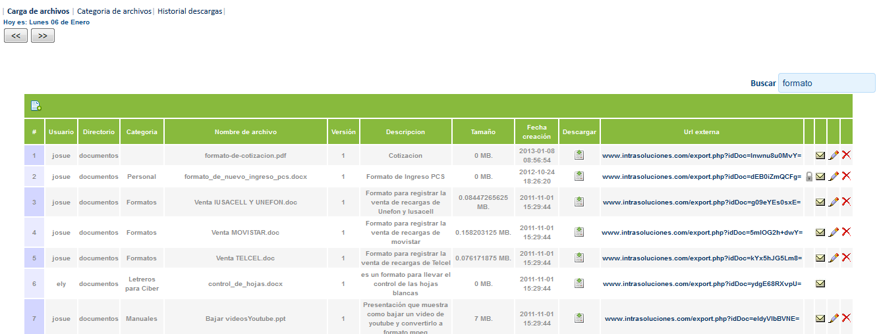Download Venta MOVISTAR.doc file
Viewport: 877px width, 334px height.
coord(579,232)
